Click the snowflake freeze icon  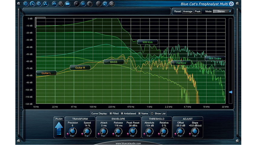[x=112, y=4]
